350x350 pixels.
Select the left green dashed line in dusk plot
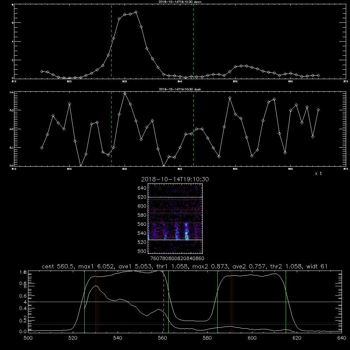[x=111, y=129]
